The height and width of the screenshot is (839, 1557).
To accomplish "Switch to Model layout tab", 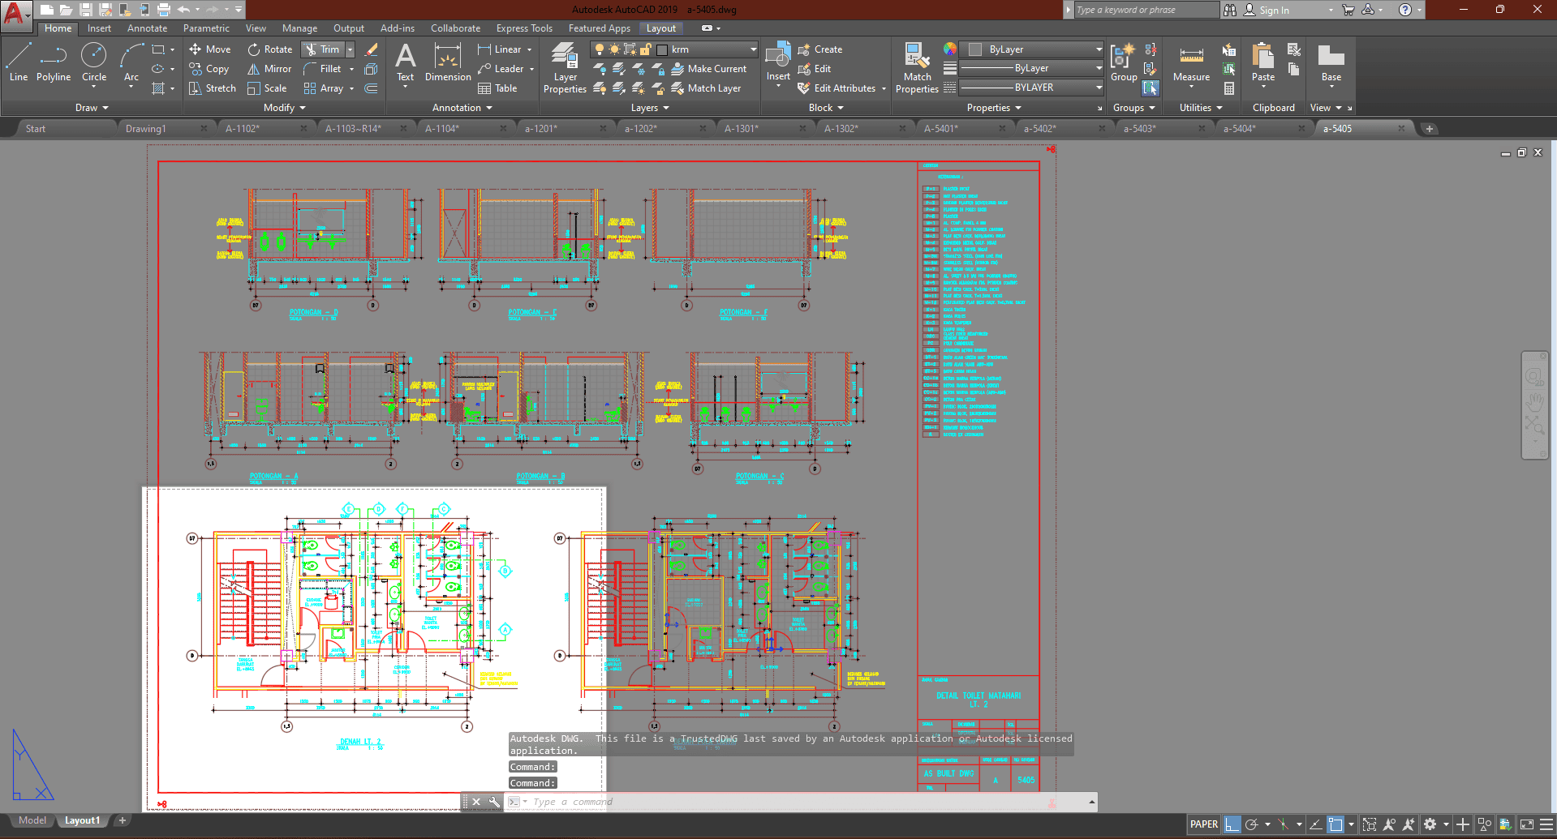I will (x=32, y=820).
